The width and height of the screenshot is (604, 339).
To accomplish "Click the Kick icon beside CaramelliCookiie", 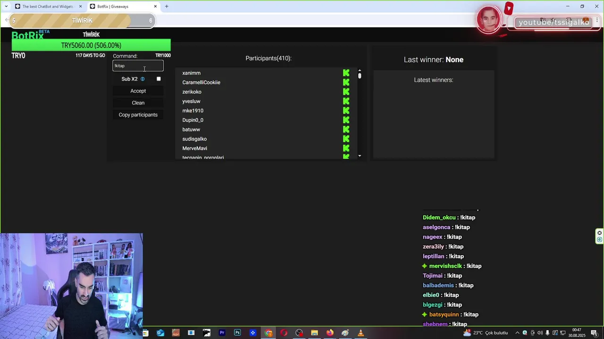I will tap(346, 82).
